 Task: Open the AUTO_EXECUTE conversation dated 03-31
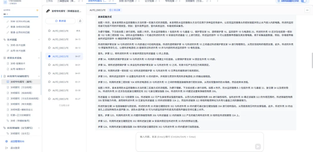[x=64, y=82]
